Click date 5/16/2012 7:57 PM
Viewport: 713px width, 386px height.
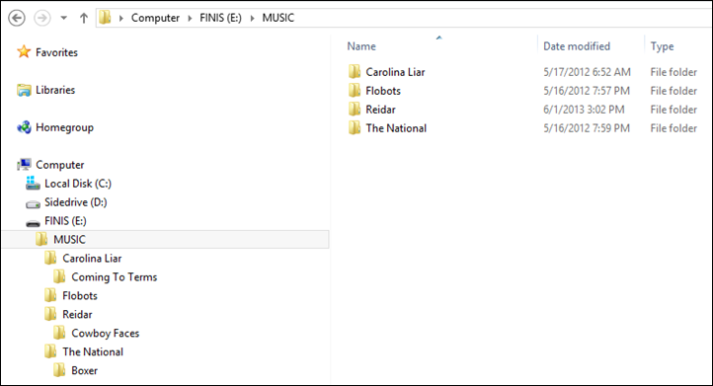coord(587,91)
